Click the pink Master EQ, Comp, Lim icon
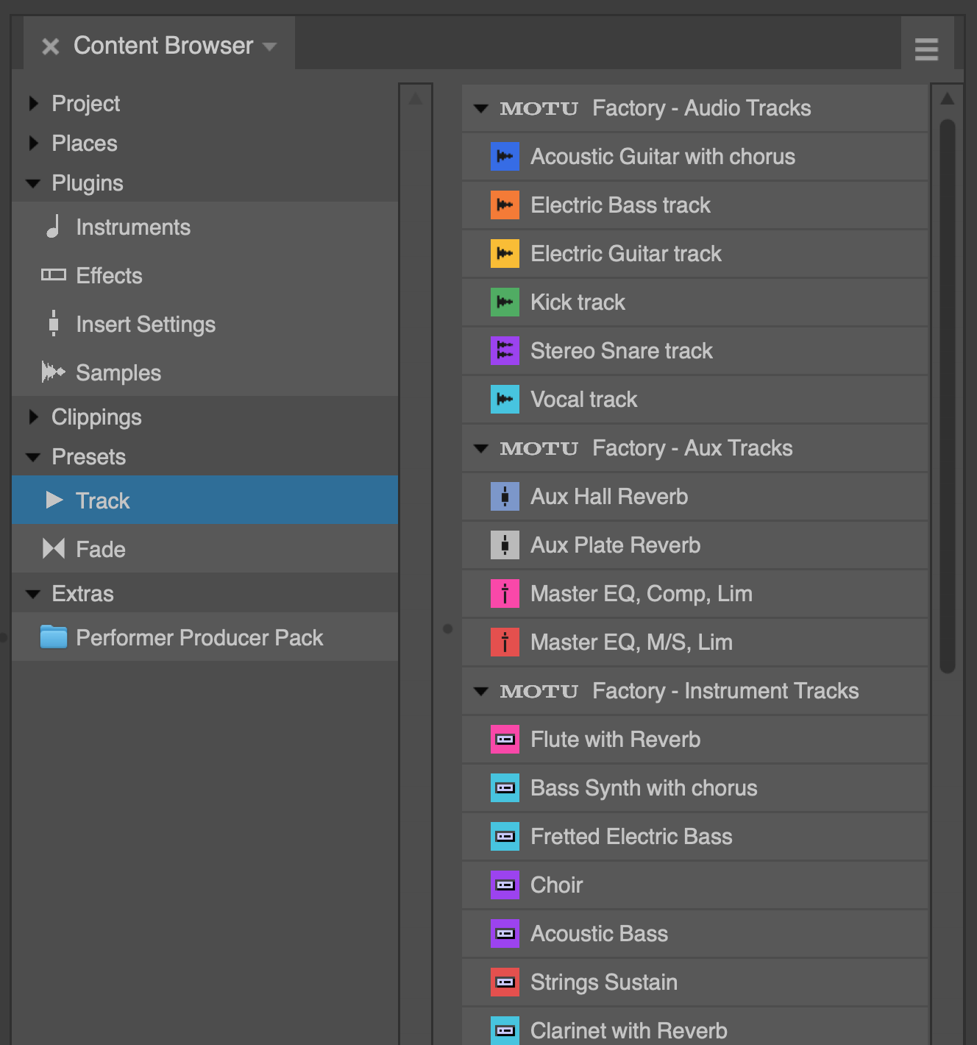The image size is (977, 1045). tap(505, 593)
